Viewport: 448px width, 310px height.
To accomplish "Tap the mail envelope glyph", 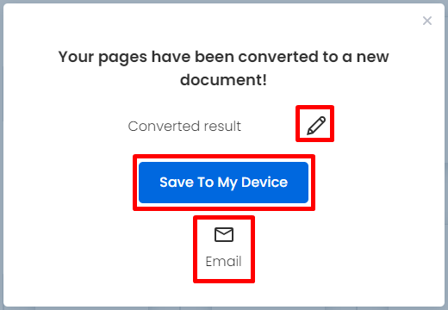I will click(224, 234).
